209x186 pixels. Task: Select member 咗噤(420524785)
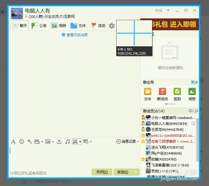(x=168, y=159)
